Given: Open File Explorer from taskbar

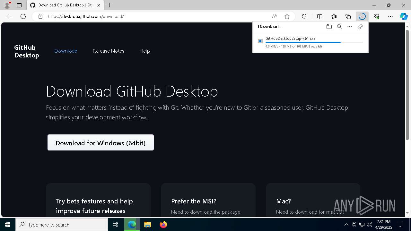Looking at the screenshot, I should (x=147, y=225).
